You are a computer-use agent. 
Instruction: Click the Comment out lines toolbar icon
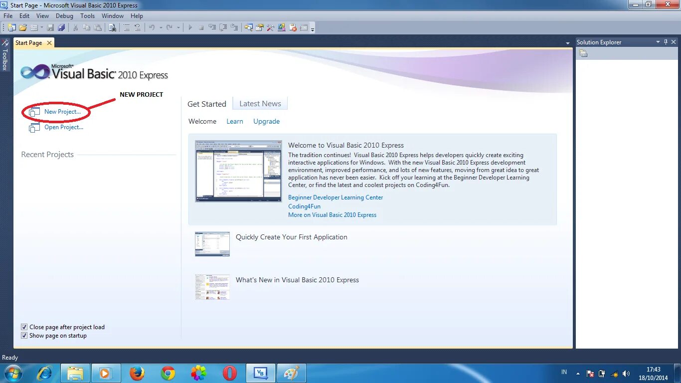click(127, 27)
